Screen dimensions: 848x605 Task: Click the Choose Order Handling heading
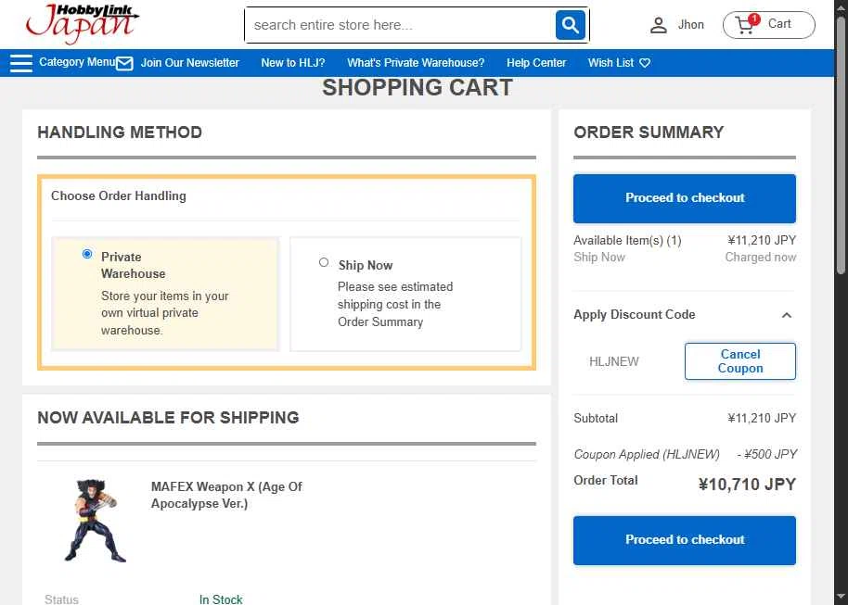119,195
